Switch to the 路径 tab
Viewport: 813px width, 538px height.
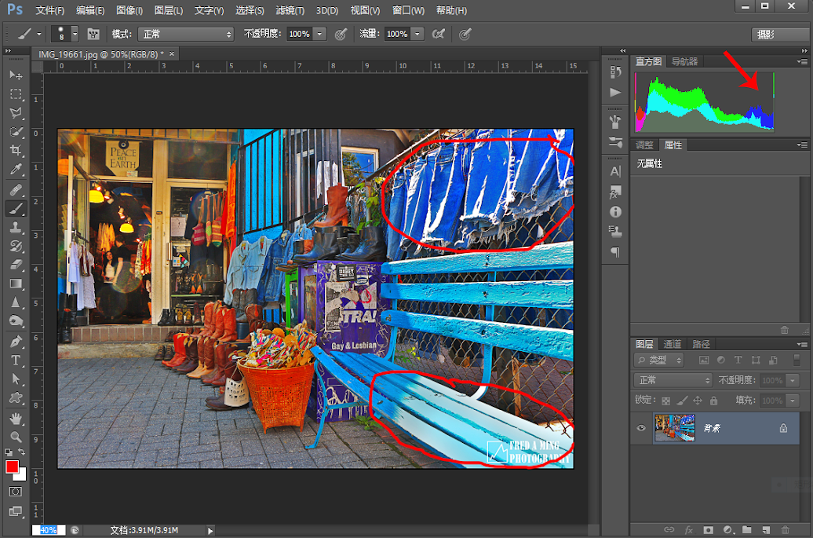click(x=701, y=344)
